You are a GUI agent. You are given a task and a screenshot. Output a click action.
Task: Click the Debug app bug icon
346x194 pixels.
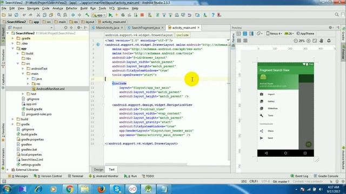123,15
